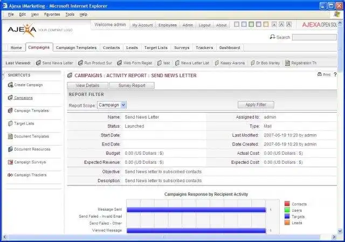Click Create Campaign shortcut
This screenshot has width=345, height=242.
25,85
